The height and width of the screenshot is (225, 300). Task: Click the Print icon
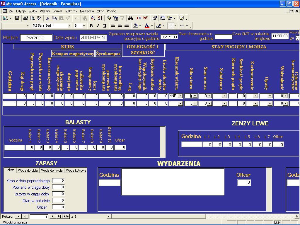click(26, 18)
